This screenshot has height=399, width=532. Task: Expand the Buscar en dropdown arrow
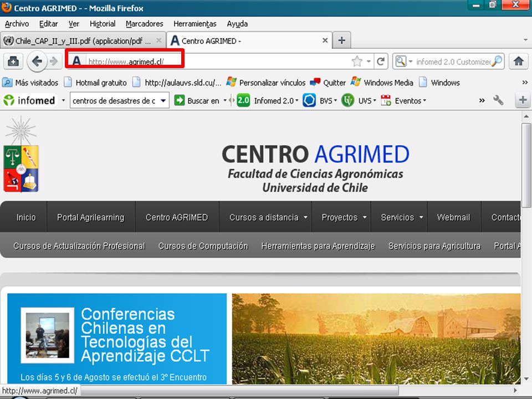point(224,100)
